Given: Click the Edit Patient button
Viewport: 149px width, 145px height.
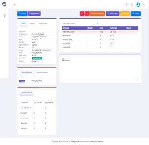Looking at the screenshot, I should (x=34, y=14).
